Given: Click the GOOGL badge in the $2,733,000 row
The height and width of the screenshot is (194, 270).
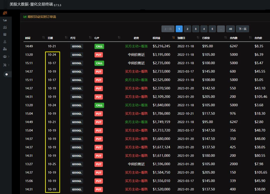Looking at the screenshot, I should point(77,72).
